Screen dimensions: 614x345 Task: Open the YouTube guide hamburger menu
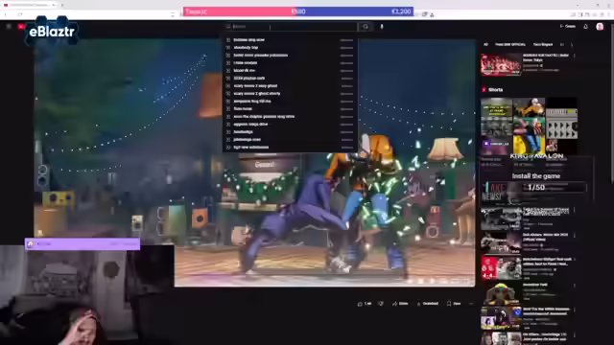click(9, 26)
